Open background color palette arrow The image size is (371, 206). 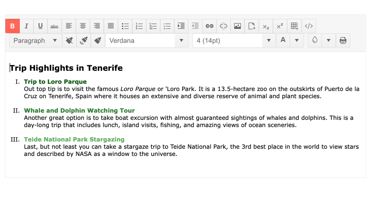click(329, 40)
